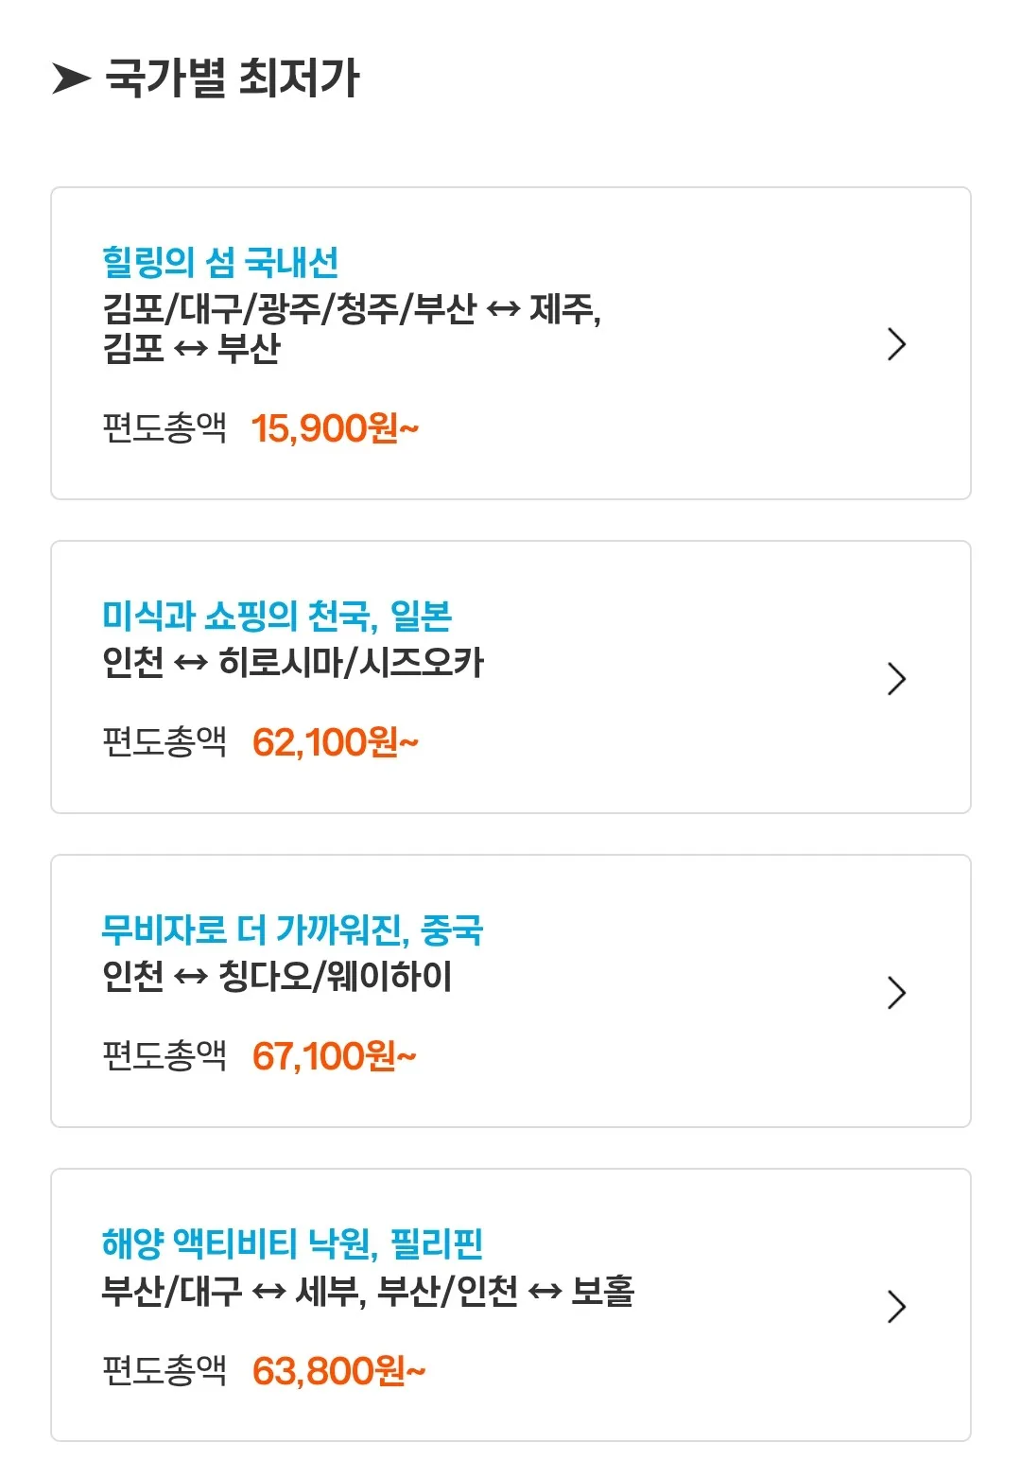1021x1460 pixels.
Task: Select 해양 액티비티 낙원, 필리핀 heading
Action: (292, 1243)
